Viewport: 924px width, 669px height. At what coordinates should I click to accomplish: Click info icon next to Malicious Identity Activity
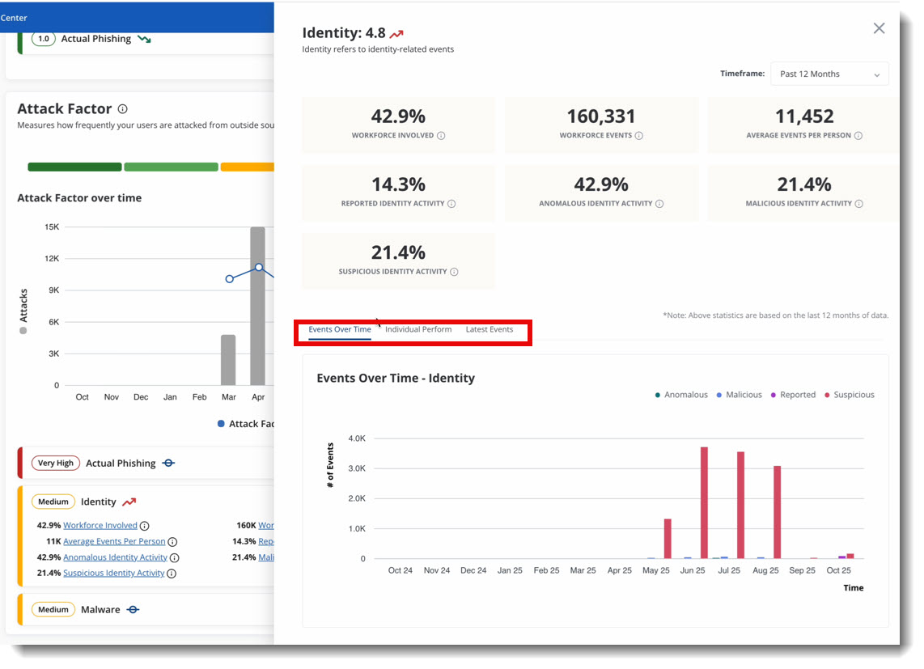(x=859, y=204)
